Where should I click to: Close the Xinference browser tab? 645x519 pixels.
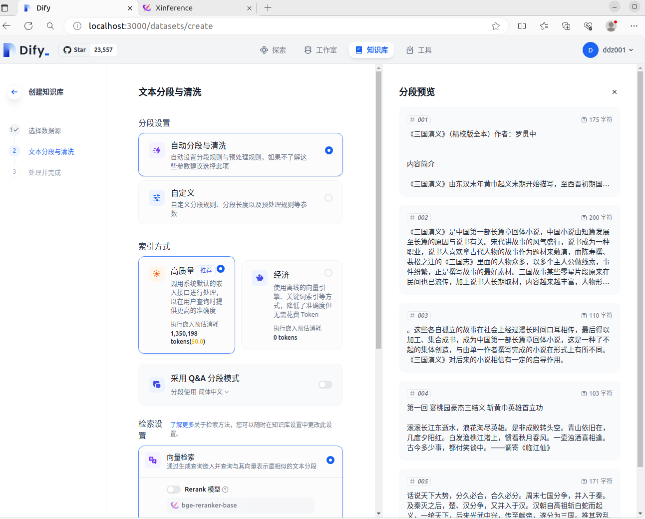tap(250, 8)
